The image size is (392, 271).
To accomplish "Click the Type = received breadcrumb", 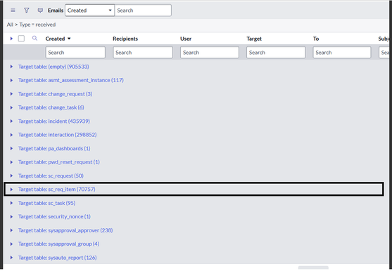I will click(x=37, y=25).
